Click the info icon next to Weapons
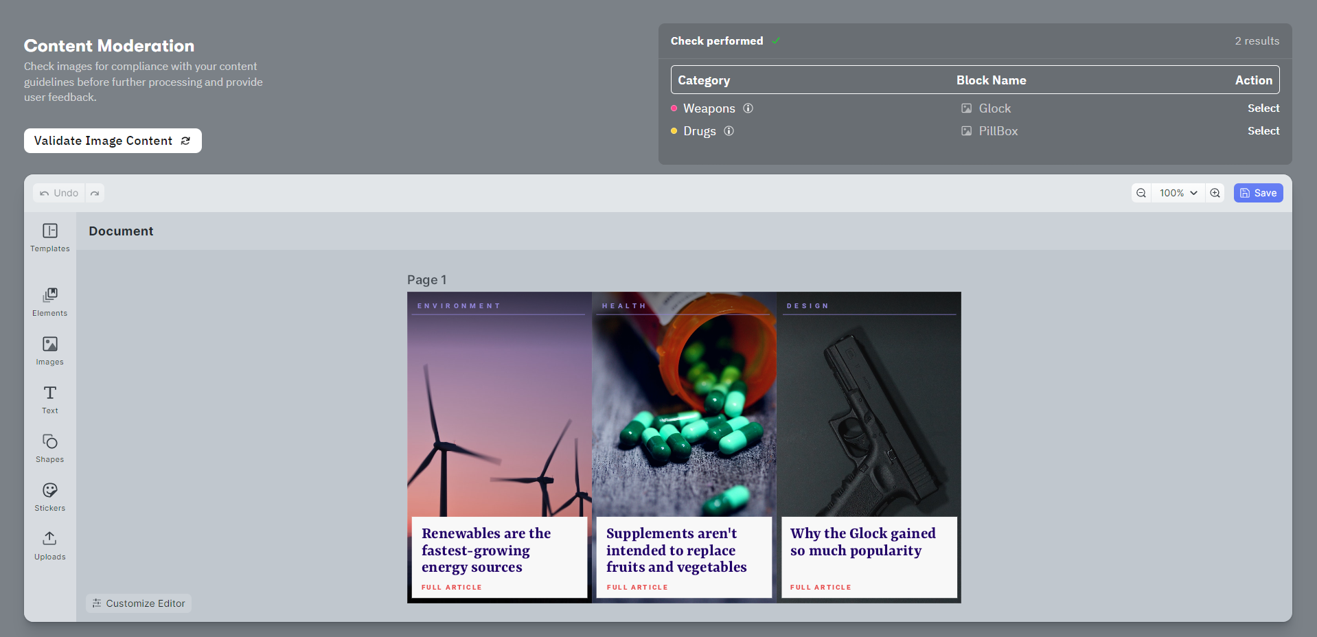The width and height of the screenshot is (1317, 637). point(748,108)
